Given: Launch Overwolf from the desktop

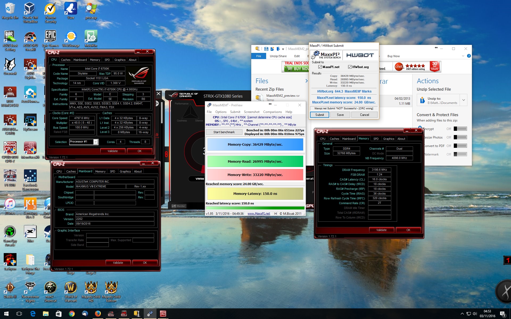Looking at the screenshot, I should [x=10, y=67].
